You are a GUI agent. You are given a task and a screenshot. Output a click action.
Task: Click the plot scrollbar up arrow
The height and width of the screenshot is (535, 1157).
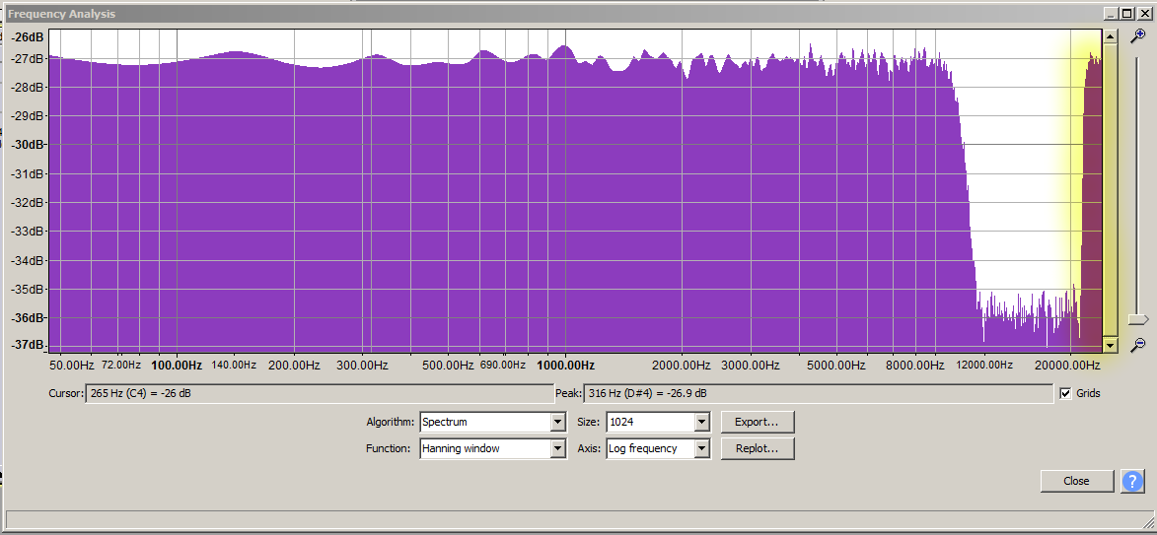[1110, 35]
